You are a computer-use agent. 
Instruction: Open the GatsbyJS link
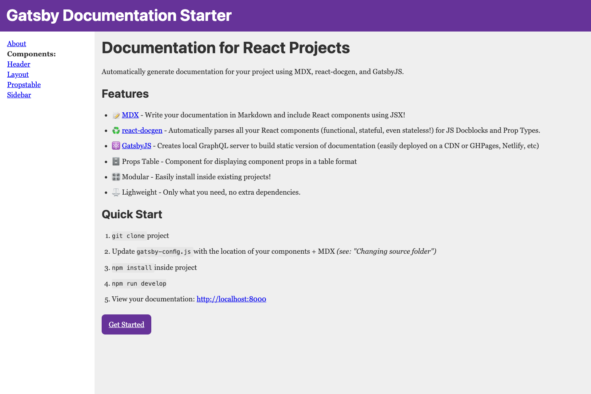(x=136, y=145)
